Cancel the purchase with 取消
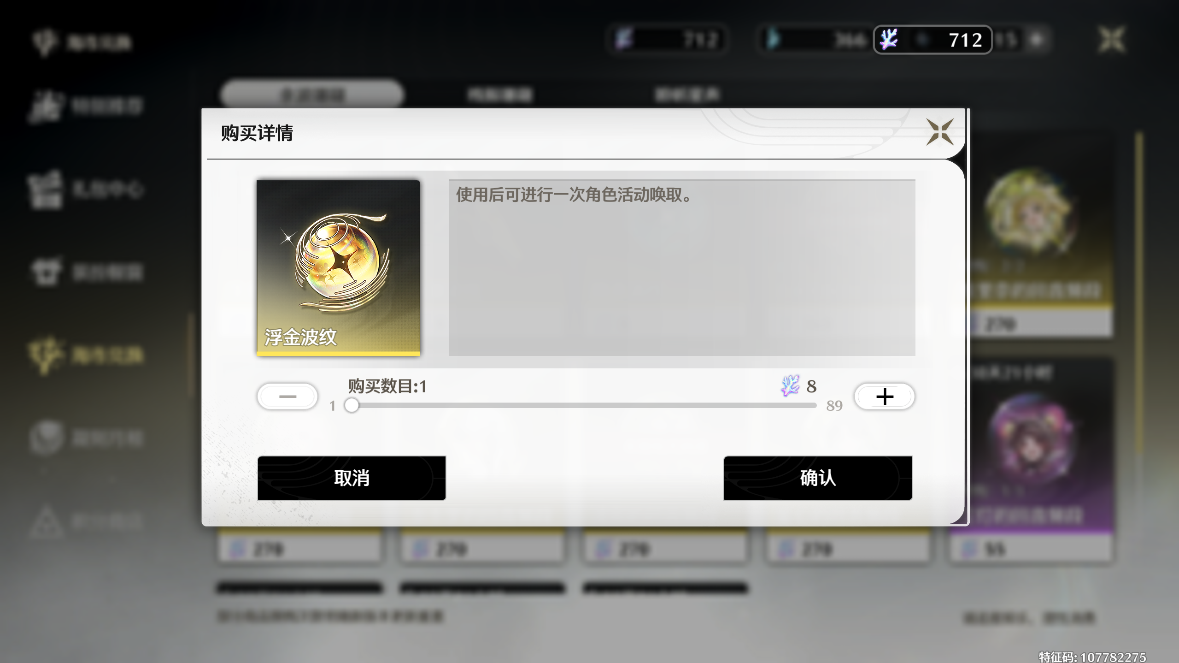Image resolution: width=1179 pixels, height=663 pixels. click(352, 478)
